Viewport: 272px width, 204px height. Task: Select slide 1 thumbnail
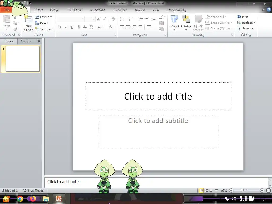point(23,59)
